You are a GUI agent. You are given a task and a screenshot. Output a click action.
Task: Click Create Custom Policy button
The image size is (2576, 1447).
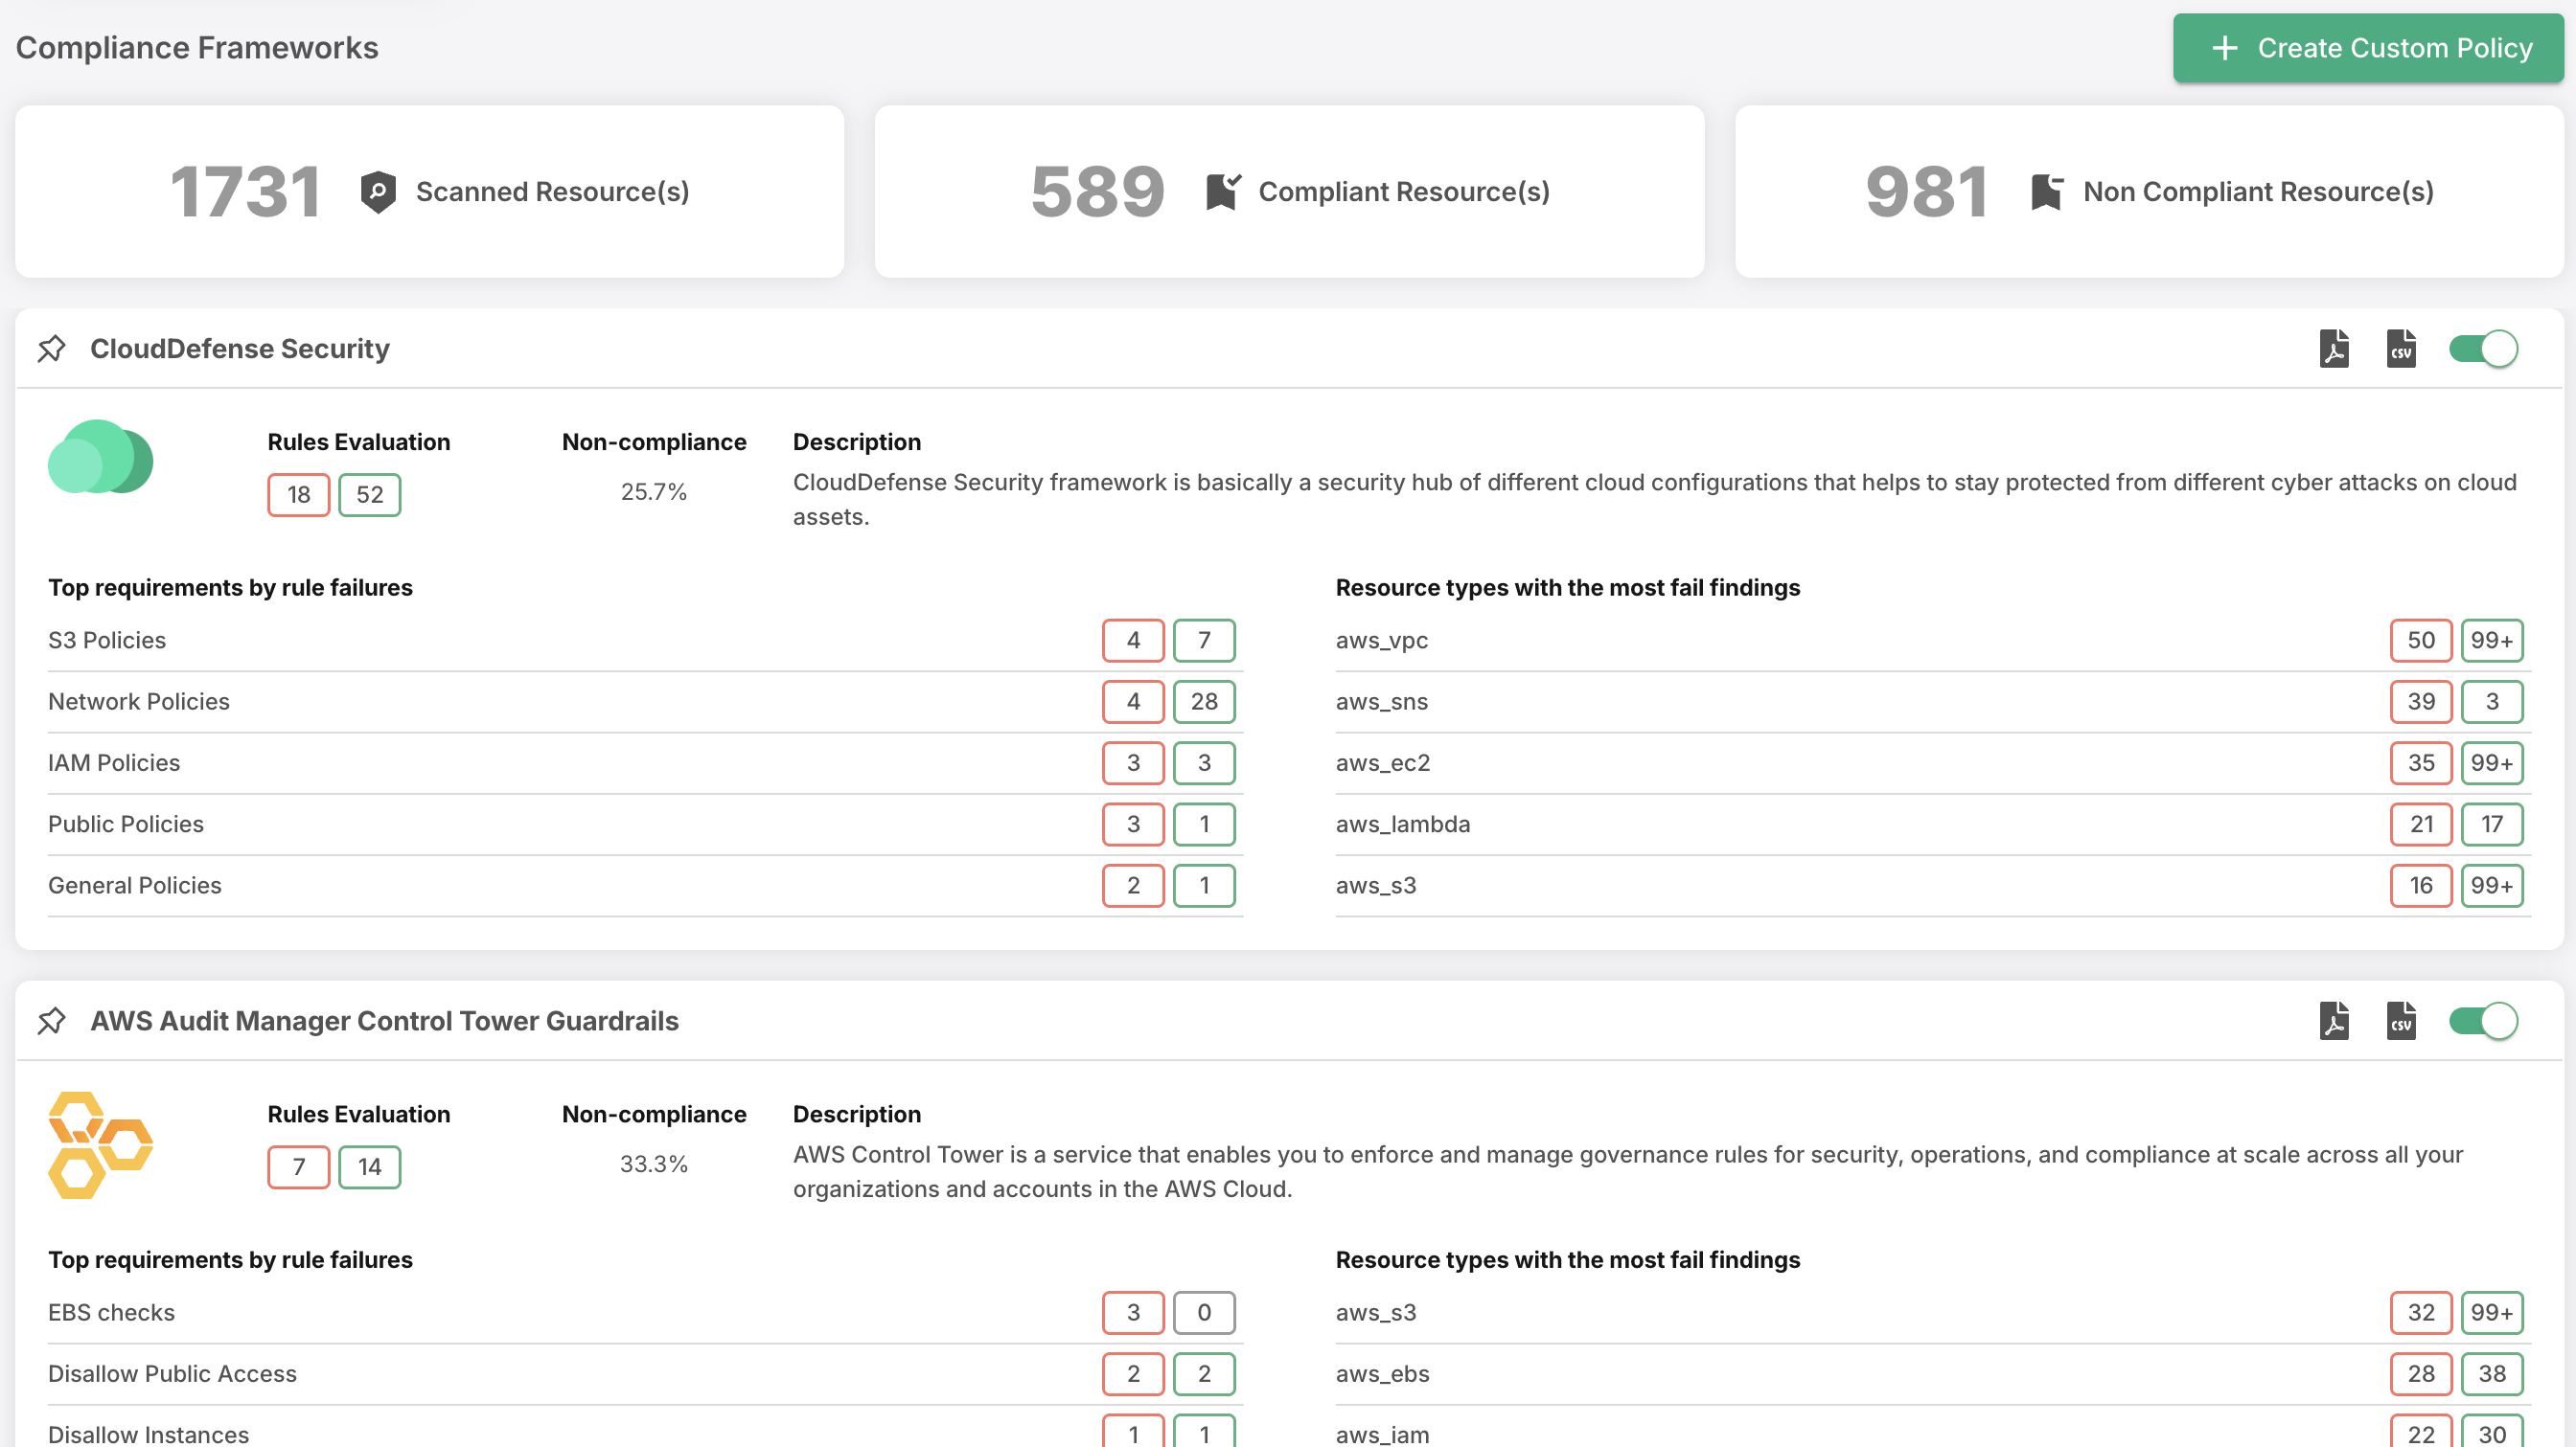(x=2367, y=48)
